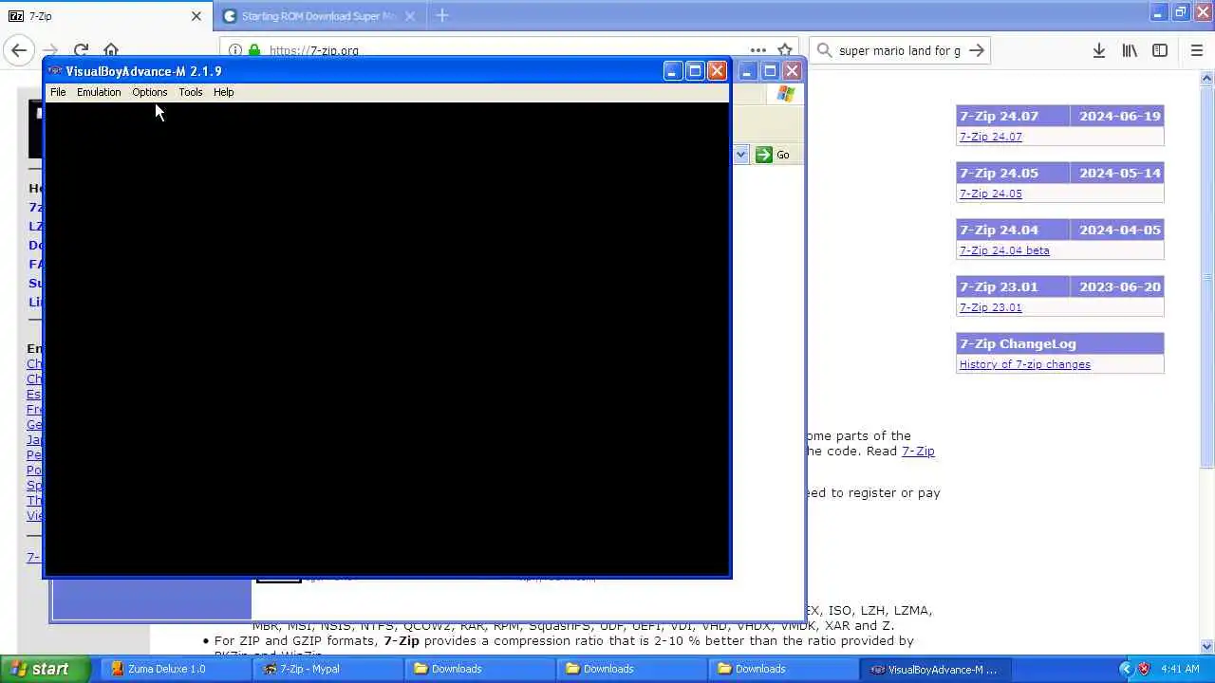The image size is (1215, 683).
Task: Open History of 7-zip changes link
Action: pyautogui.click(x=1024, y=364)
